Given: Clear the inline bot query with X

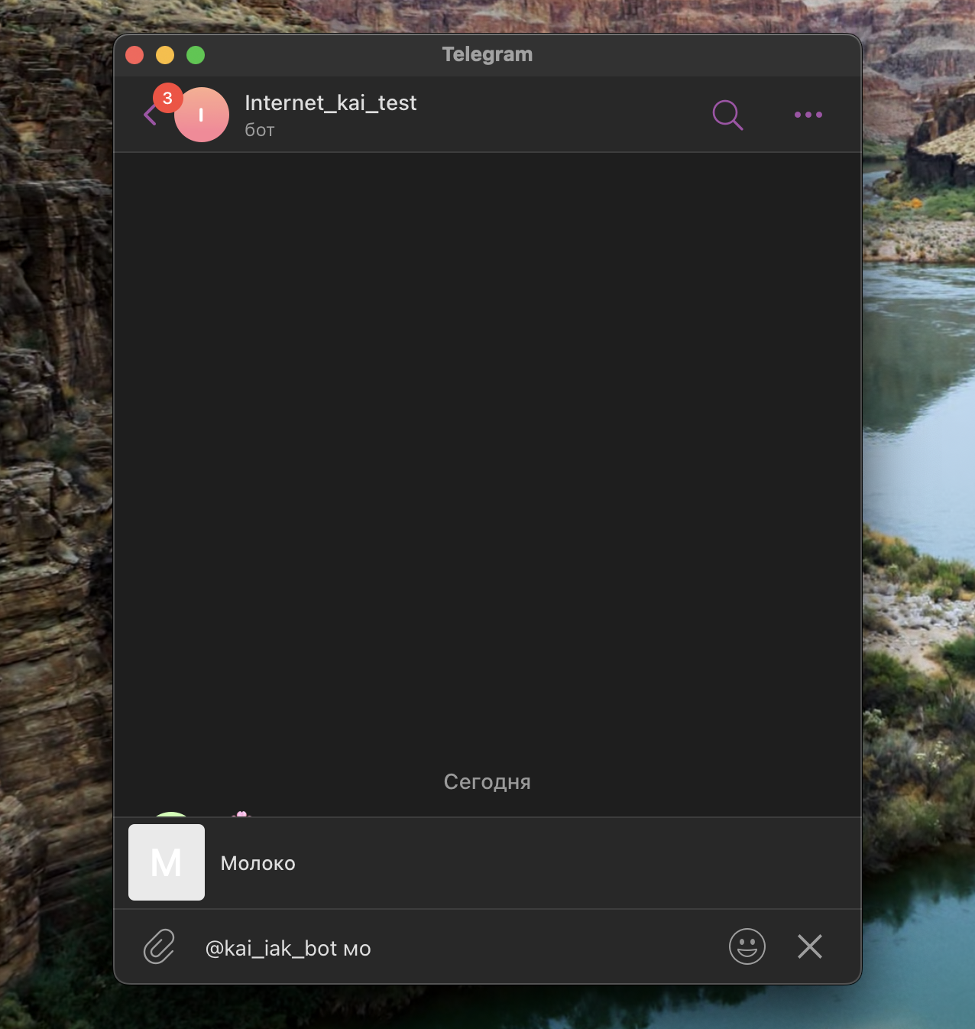Looking at the screenshot, I should point(809,946).
